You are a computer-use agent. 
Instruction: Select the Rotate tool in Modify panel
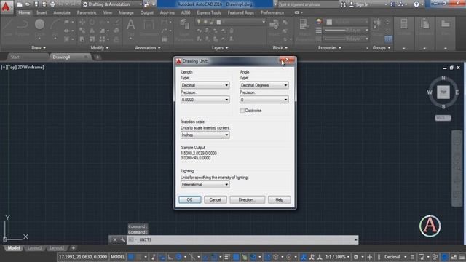coord(92,22)
